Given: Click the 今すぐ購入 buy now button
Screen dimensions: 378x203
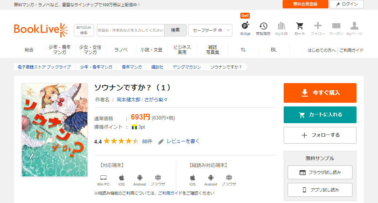Looking at the screenshot, I should pyautogui.click(x=320, y=93).
